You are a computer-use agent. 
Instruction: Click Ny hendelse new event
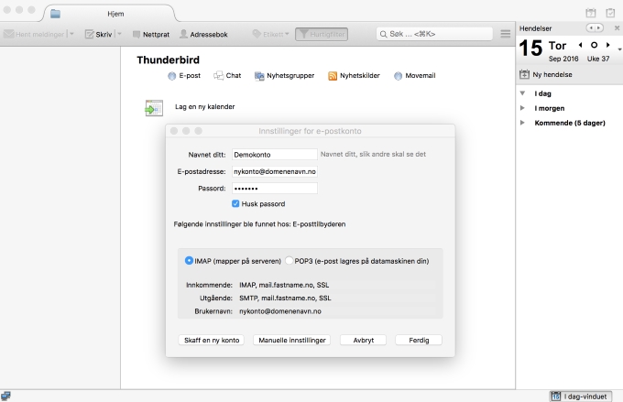coord(546,75)
